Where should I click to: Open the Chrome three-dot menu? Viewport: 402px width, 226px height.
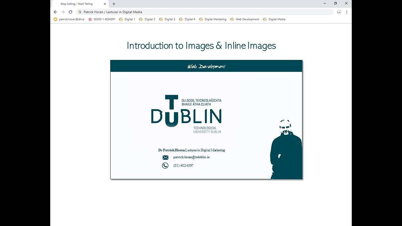click(x=347, y=12)
